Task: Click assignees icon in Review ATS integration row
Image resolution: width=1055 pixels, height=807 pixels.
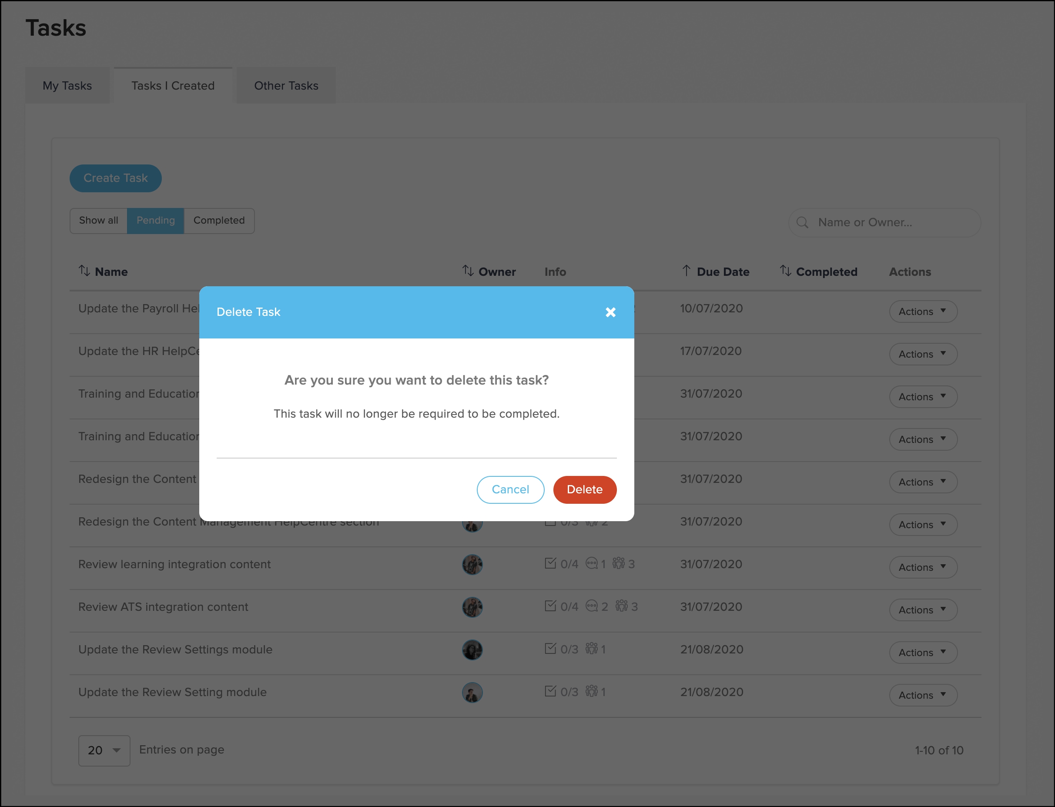Action: click(622, 606)
